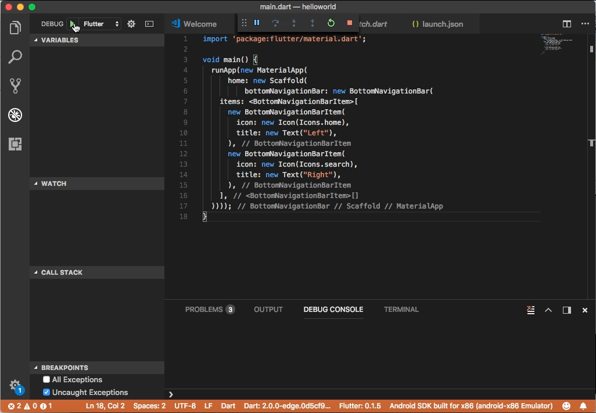Screen dimensions: 596x413
Task: Disable the Uncaught Exceptions breakpoint
Action: pos(46,392)
